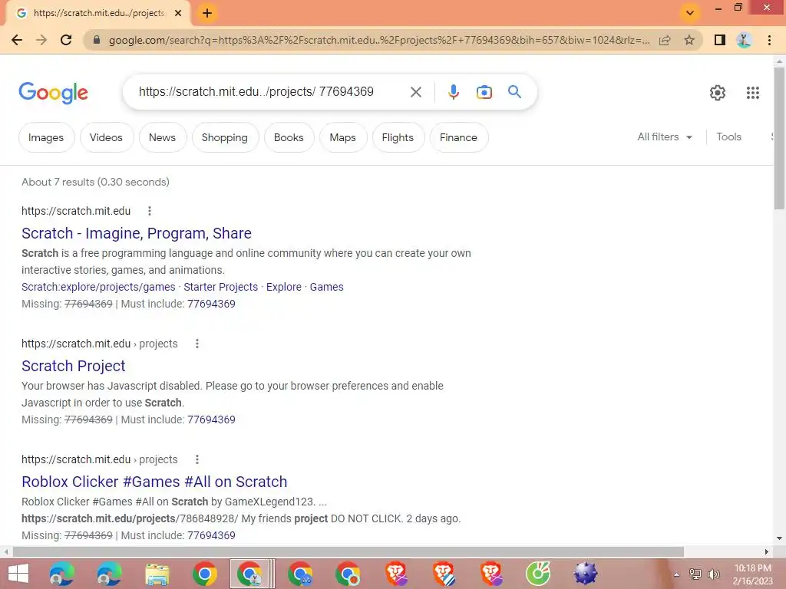Open the search Tools button
Viewport: 786px width, 589px height.
click(728, 137)
